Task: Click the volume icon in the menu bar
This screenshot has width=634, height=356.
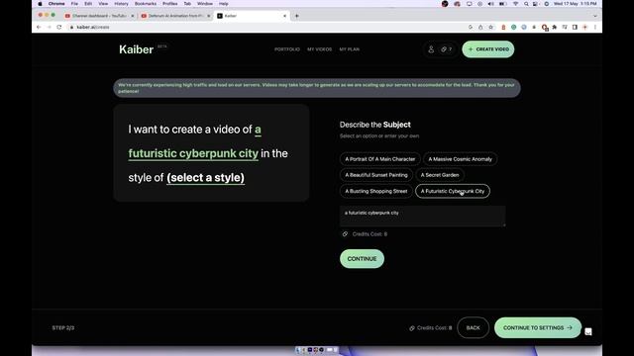Action: coord(490,4)
